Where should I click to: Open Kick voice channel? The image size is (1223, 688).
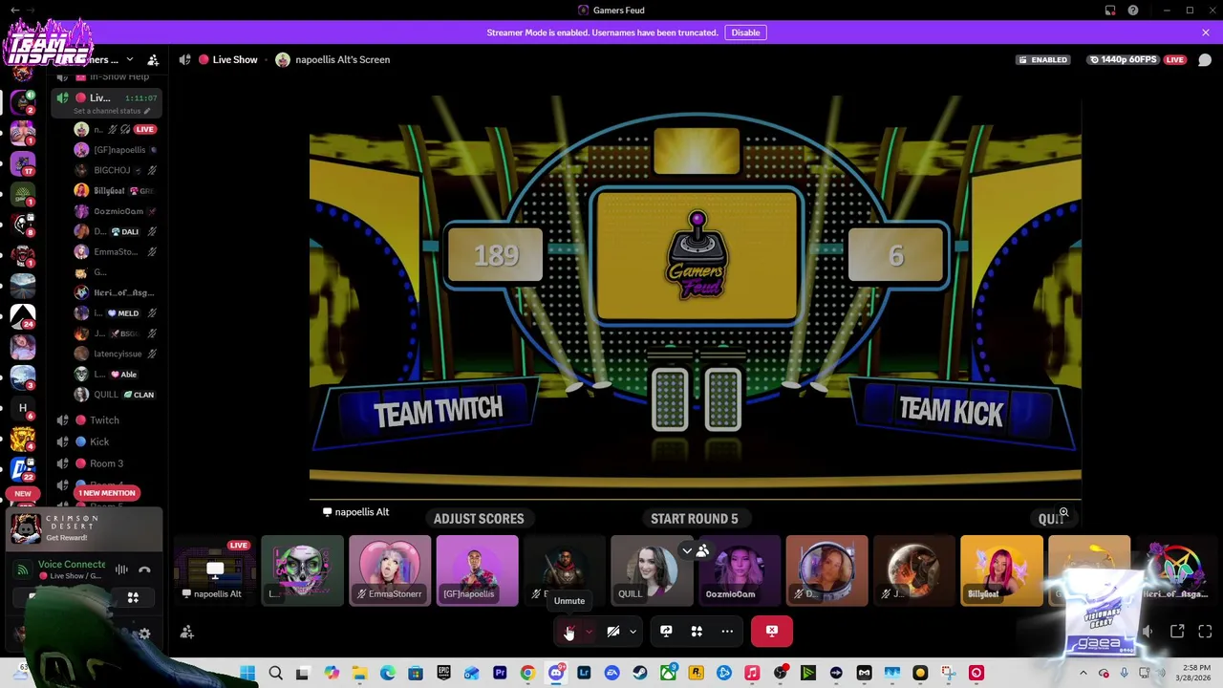click(99, 441)
